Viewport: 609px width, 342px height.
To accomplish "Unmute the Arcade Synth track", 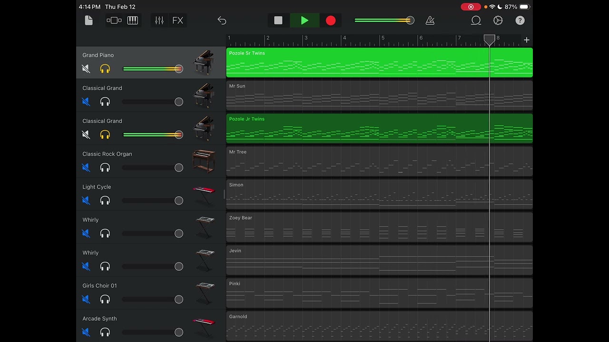I will click(86, 332).
